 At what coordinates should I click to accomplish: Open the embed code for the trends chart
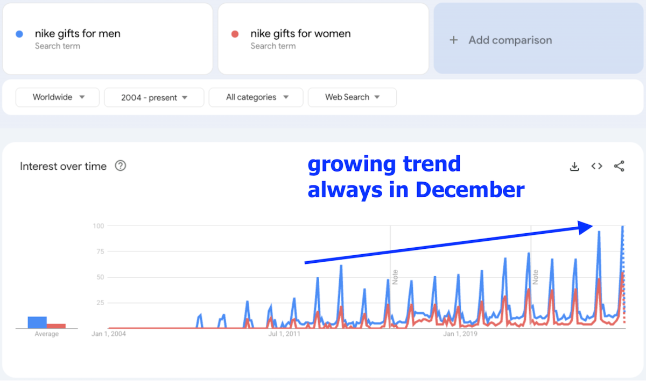tap(596, 166)
